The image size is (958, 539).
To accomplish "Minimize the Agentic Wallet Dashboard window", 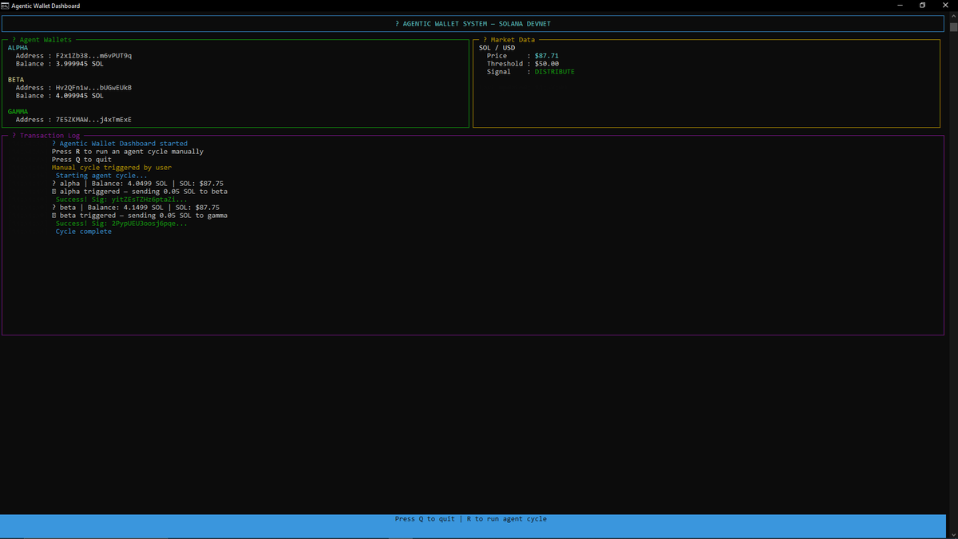I will [901, 6].
